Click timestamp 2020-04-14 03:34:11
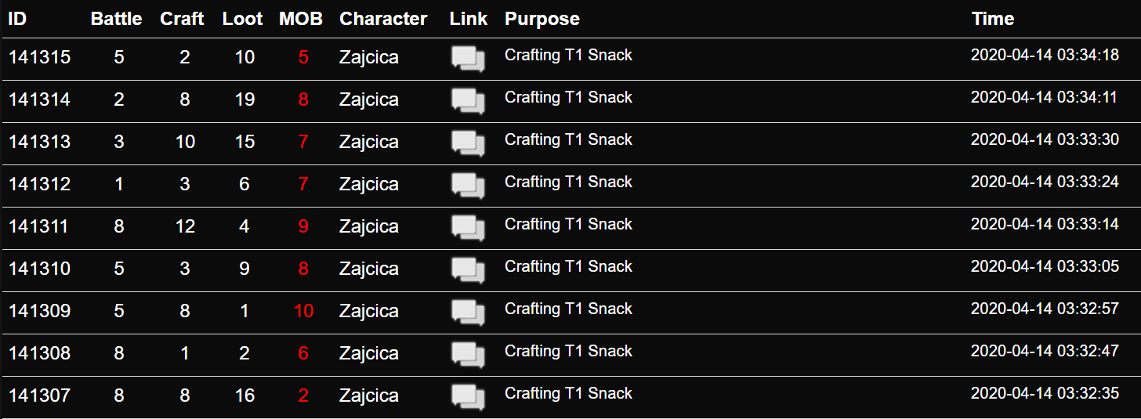 (1045, 98)
